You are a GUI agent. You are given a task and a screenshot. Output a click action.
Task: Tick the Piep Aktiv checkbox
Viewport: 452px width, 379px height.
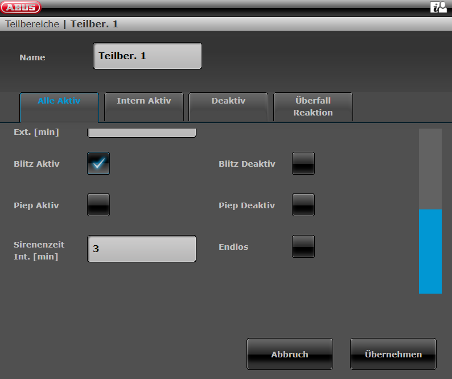coord(98,205)
